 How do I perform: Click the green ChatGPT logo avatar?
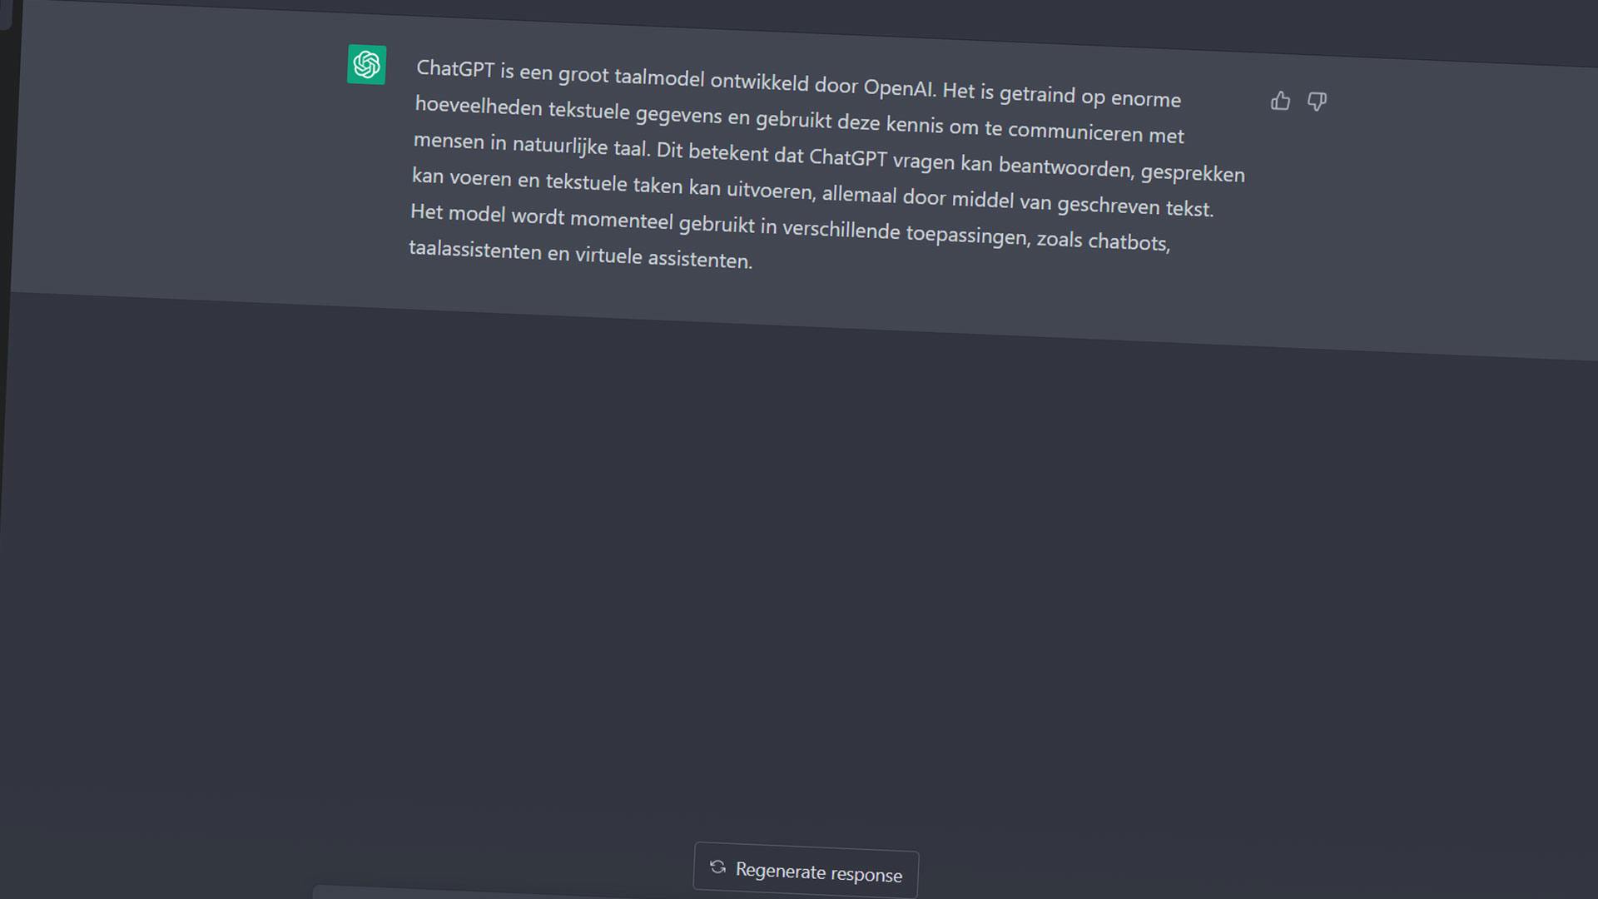(x=366, y=64)
